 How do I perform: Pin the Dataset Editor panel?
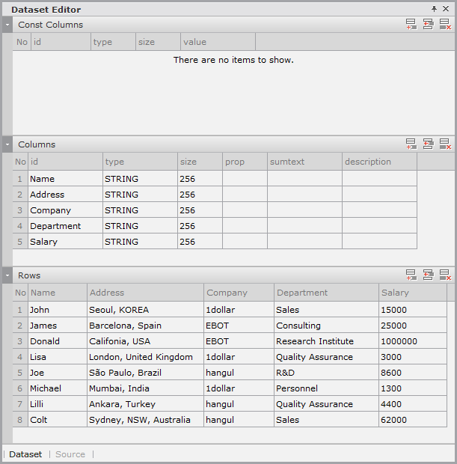point(434,9)
